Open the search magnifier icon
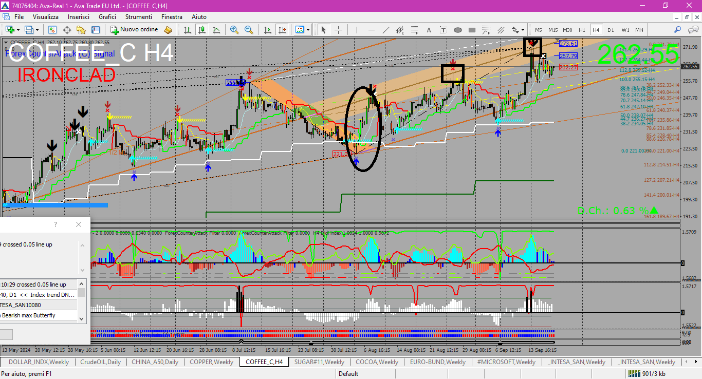This screenshot has height=379, width=702. coord(678,30)
